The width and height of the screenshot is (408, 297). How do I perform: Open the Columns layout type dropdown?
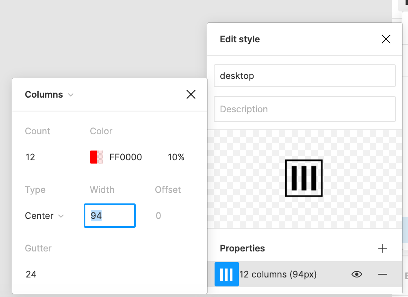coord(49,95)
